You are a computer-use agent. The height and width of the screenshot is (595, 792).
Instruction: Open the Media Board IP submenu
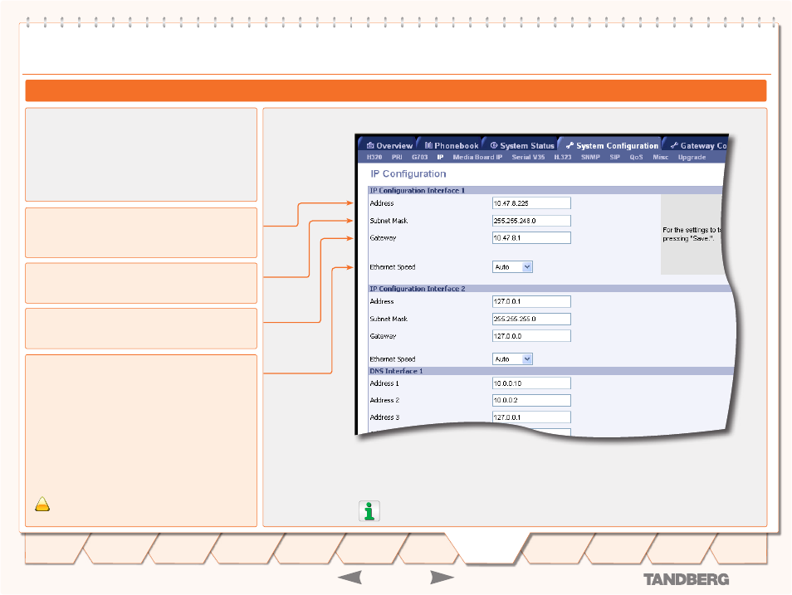tap(477, 157)
